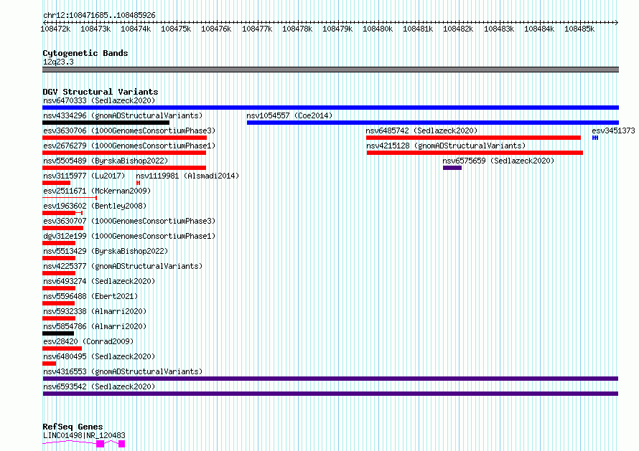Open the nsv6480495 (Sedlazeck2020) label
The height and width of the screenshot is (451, 639).
[x=99, y=356]
